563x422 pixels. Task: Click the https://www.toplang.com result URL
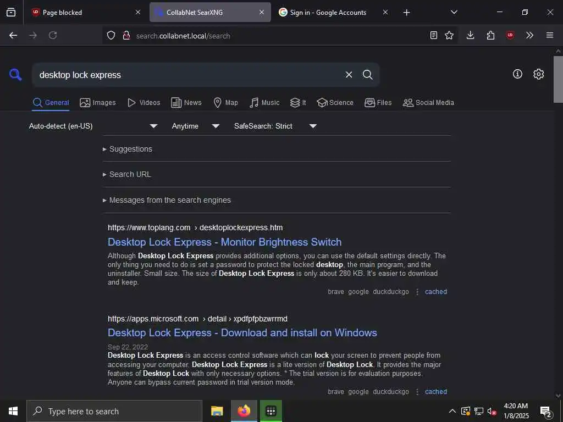(195, 228)
